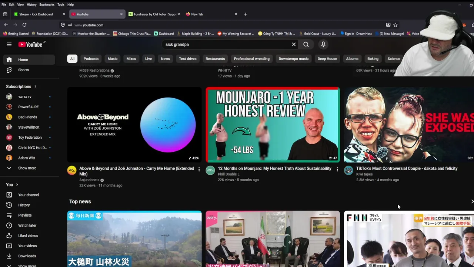This screenshot has height=267, width=474.
Task: Open the Firefox tab list button
Action: pos(5,14)
